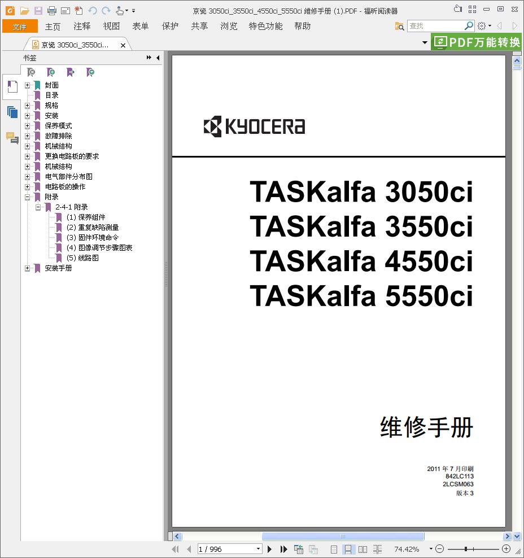Select the 电气部件分布图 bookmark
524x558 pixels.
tap(69, 177)
